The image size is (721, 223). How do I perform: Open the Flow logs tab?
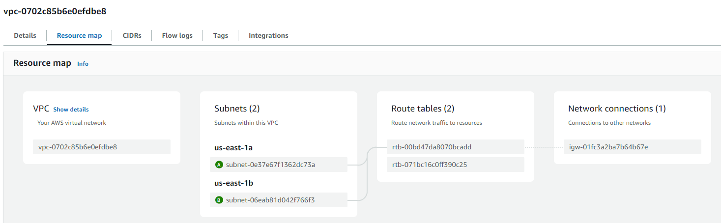pyautogui.click(x=177, y=35)
